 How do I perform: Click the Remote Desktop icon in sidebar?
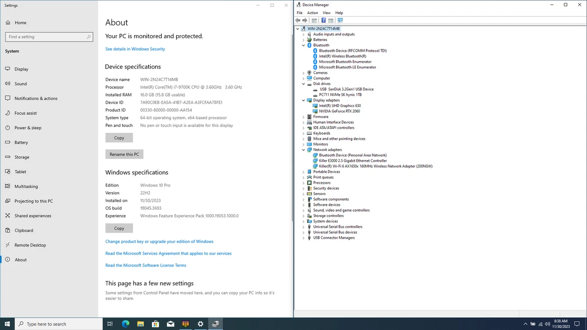coord(8,245)
